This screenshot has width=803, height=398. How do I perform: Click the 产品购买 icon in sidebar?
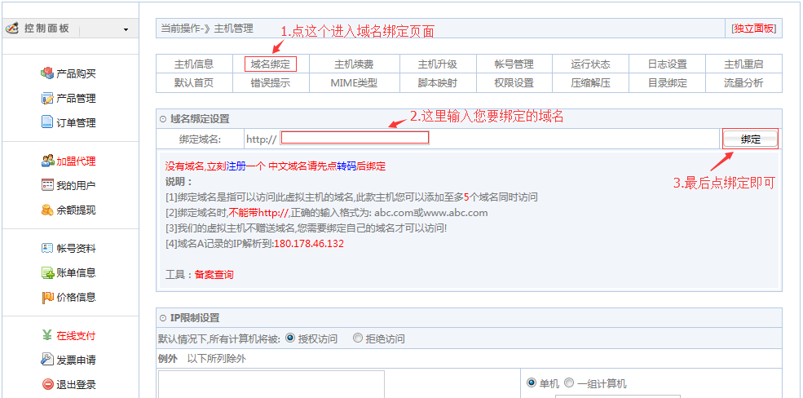[x=47, y=73]
